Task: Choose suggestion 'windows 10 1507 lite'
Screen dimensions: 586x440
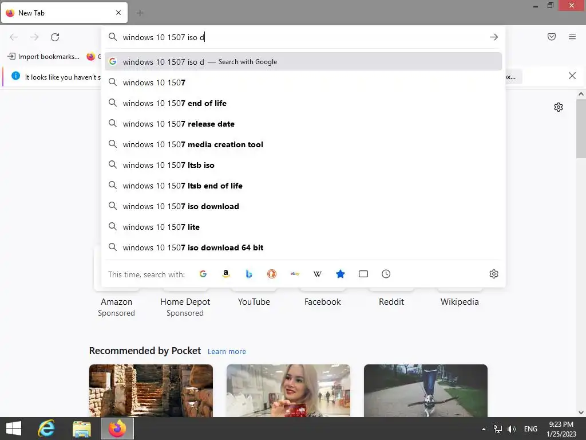Action: pyautogui.click(x=303, y=226)
